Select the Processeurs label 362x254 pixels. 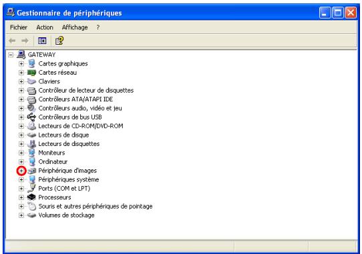click(x=55, y=197)
